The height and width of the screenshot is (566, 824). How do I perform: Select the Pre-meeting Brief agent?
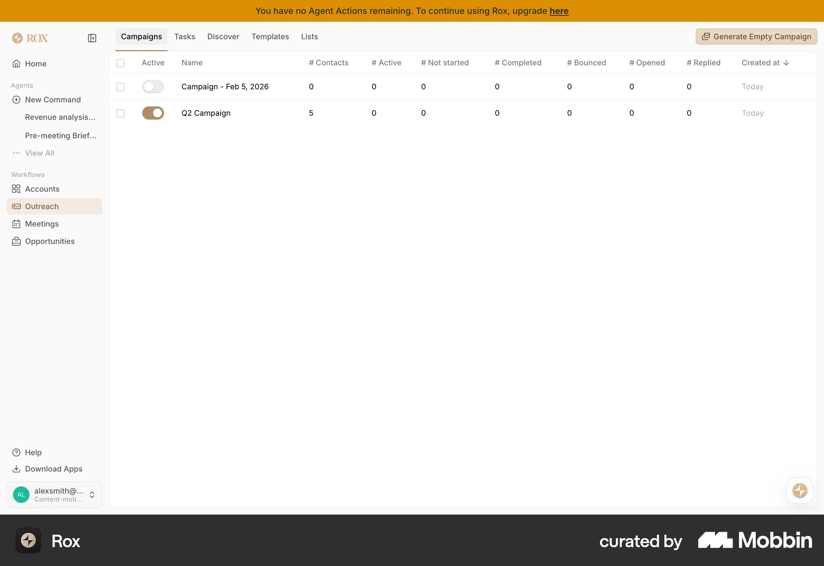coord(61,135)
